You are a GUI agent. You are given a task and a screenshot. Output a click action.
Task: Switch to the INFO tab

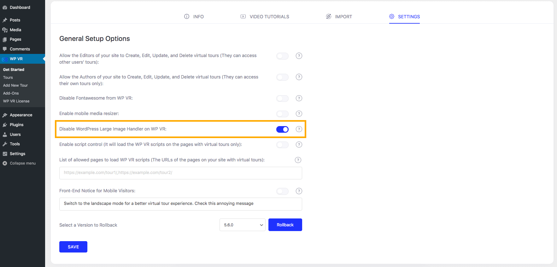(x=194, y=16)
